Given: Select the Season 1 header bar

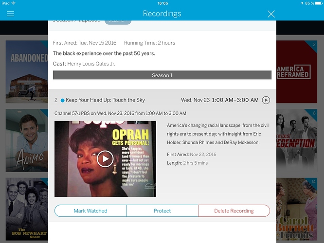Looking at the screenshot, I should (x=162, y=75).
